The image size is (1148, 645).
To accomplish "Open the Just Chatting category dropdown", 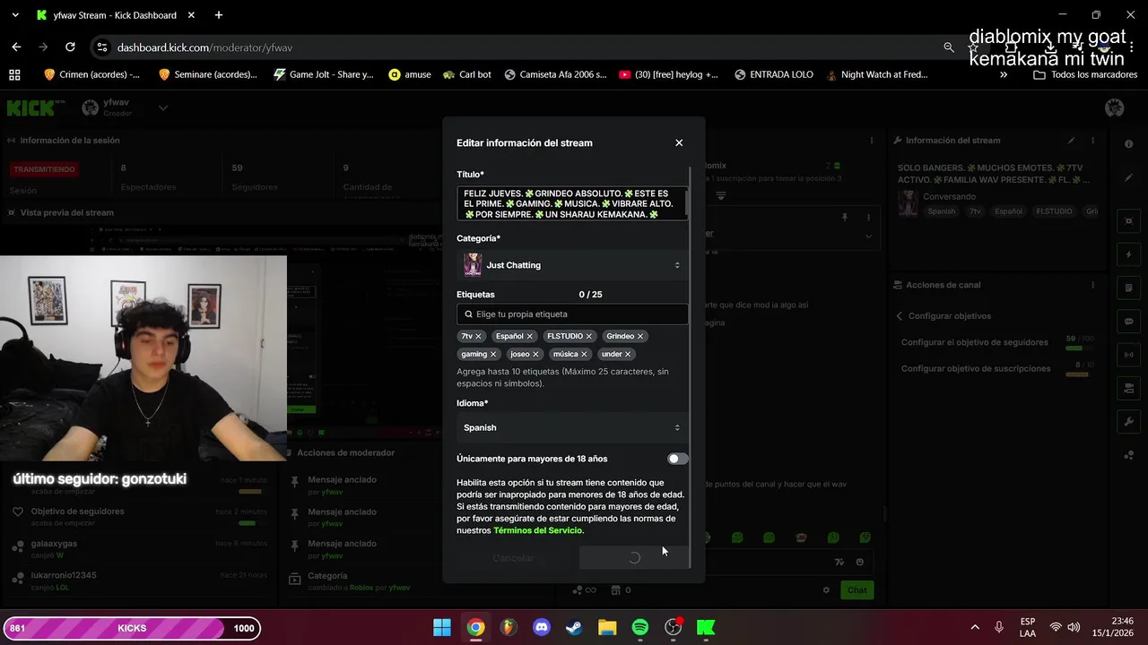I will pyautogui.click(x=571, y=265).
